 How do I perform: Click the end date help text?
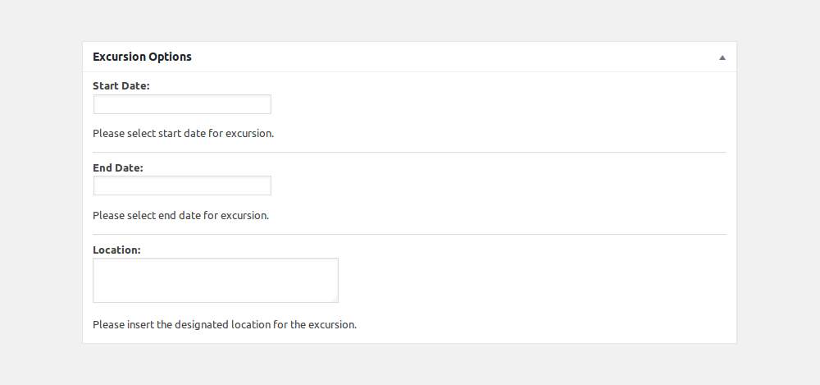coord(180,216)
